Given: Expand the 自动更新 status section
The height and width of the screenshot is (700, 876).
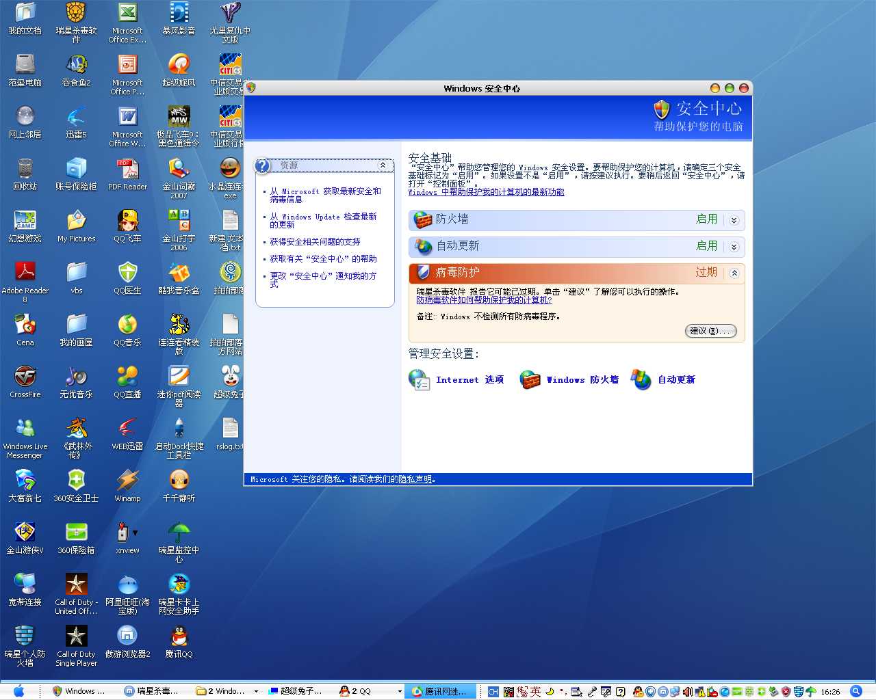Looking at the screenshot, I should 734,247.
